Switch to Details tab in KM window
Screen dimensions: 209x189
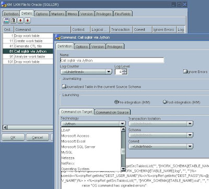point(27,13)
